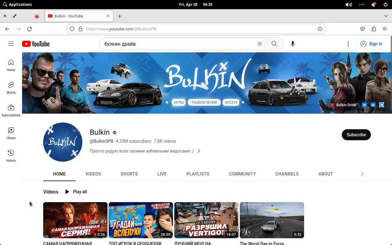Switch to the COMMUNITY tab
The width and height of the screenshot is (392, 245).
(x=242, y=174)
